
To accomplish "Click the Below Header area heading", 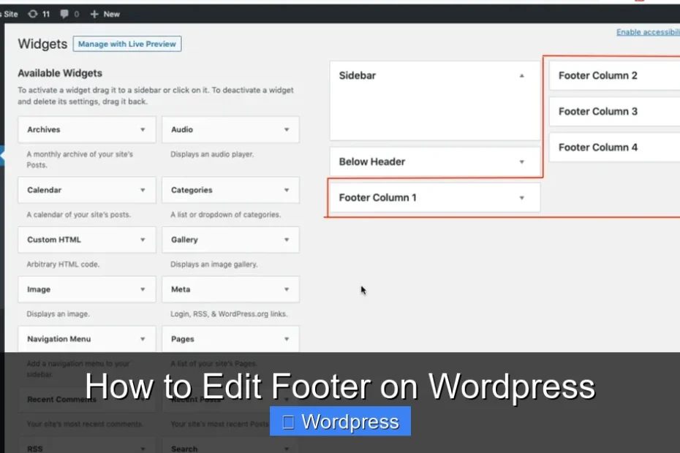I will [372, 161].
